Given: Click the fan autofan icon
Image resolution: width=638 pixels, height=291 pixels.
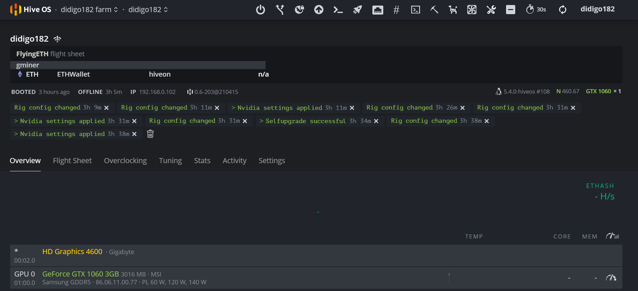Looking at the screenshot, I should tap(472, 9).
